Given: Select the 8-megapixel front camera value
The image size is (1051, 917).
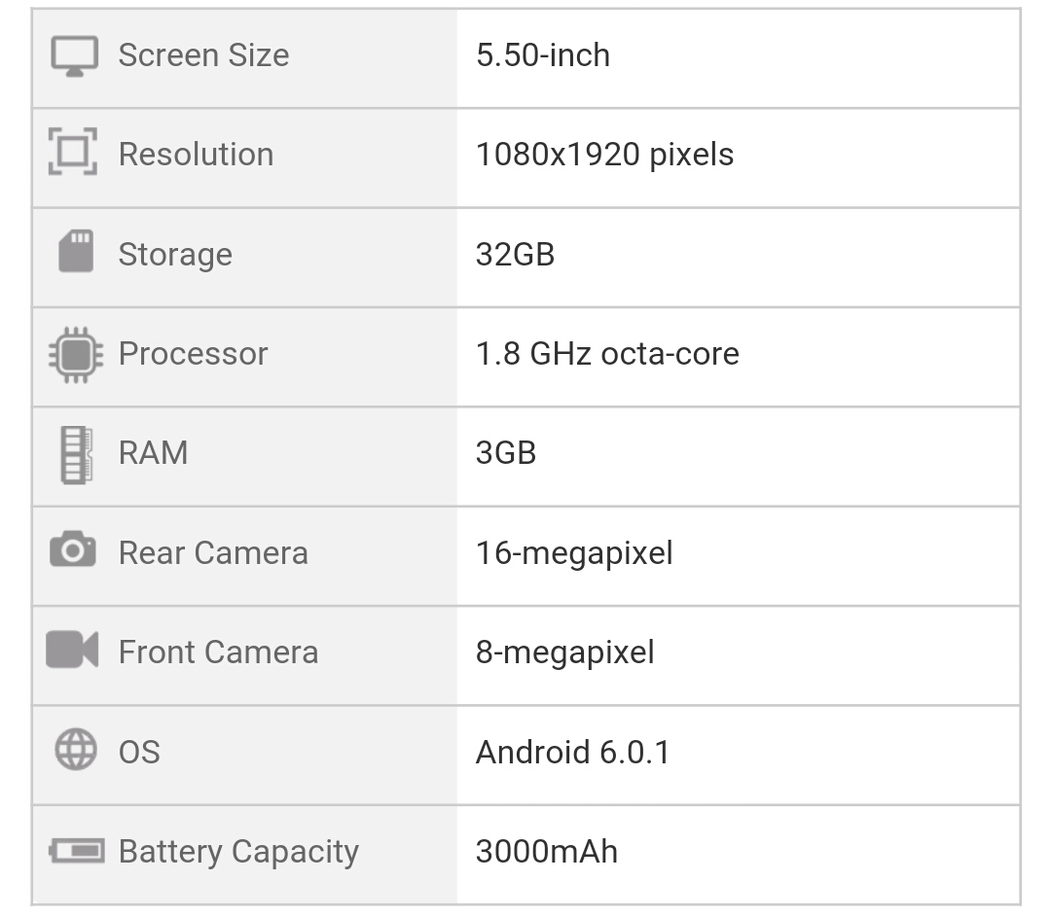Looking at the screenshot, I should [564, 652].
